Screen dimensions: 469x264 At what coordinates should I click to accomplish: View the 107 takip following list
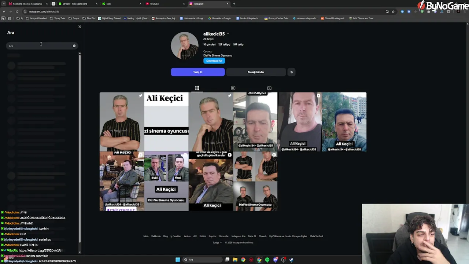[x=238, y=44]
